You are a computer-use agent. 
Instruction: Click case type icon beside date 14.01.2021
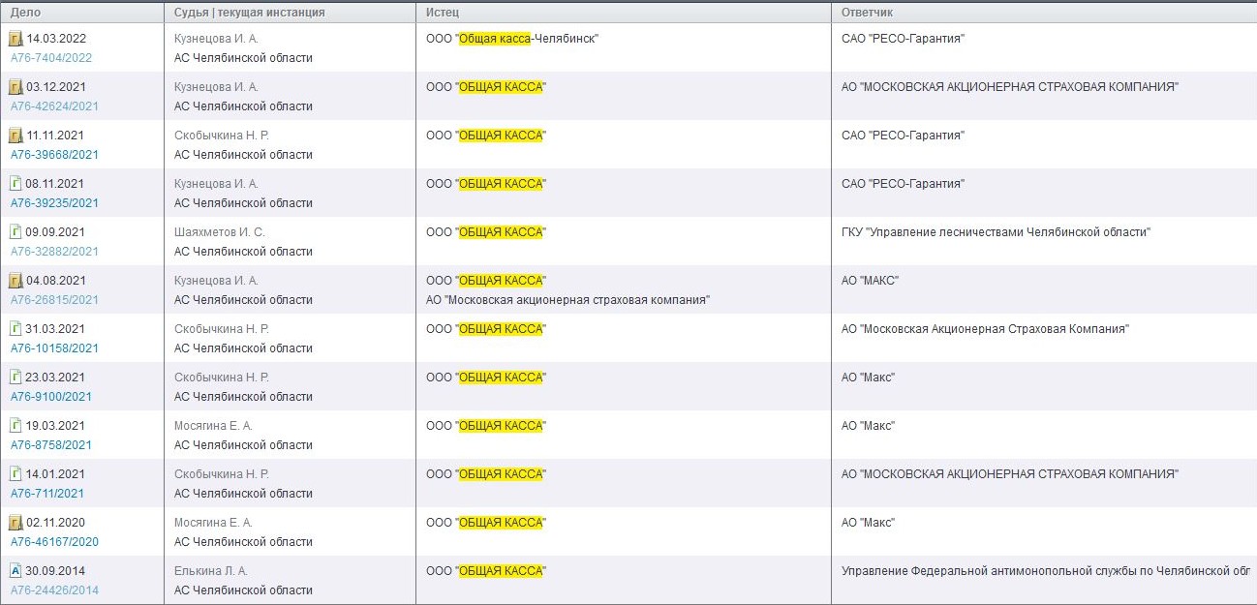[x=15, y=474]
